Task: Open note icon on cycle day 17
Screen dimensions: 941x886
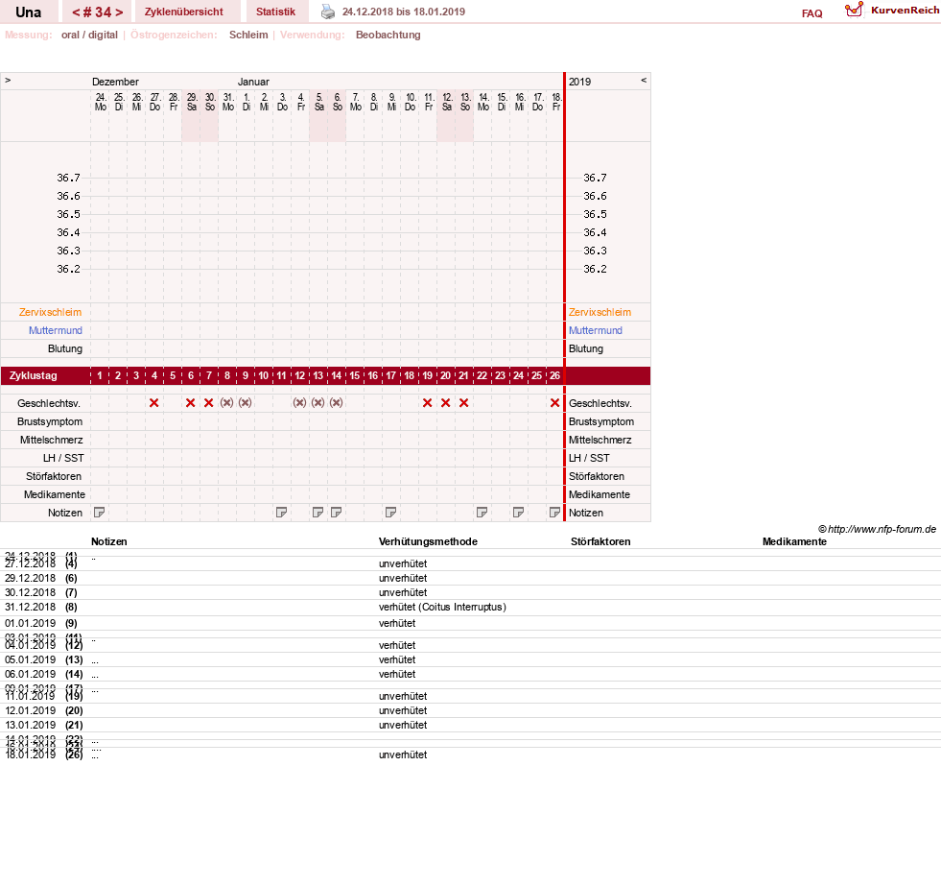Action: [x=390, y=513]
